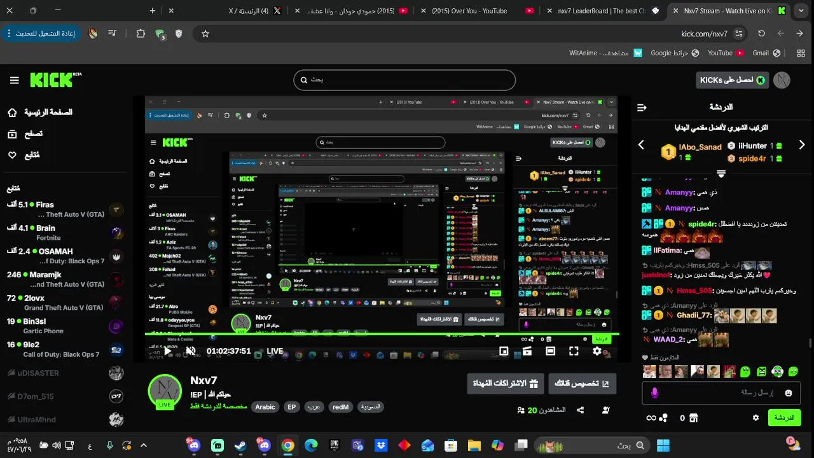Open the user profile avatar menu

(x=782, y=80)
